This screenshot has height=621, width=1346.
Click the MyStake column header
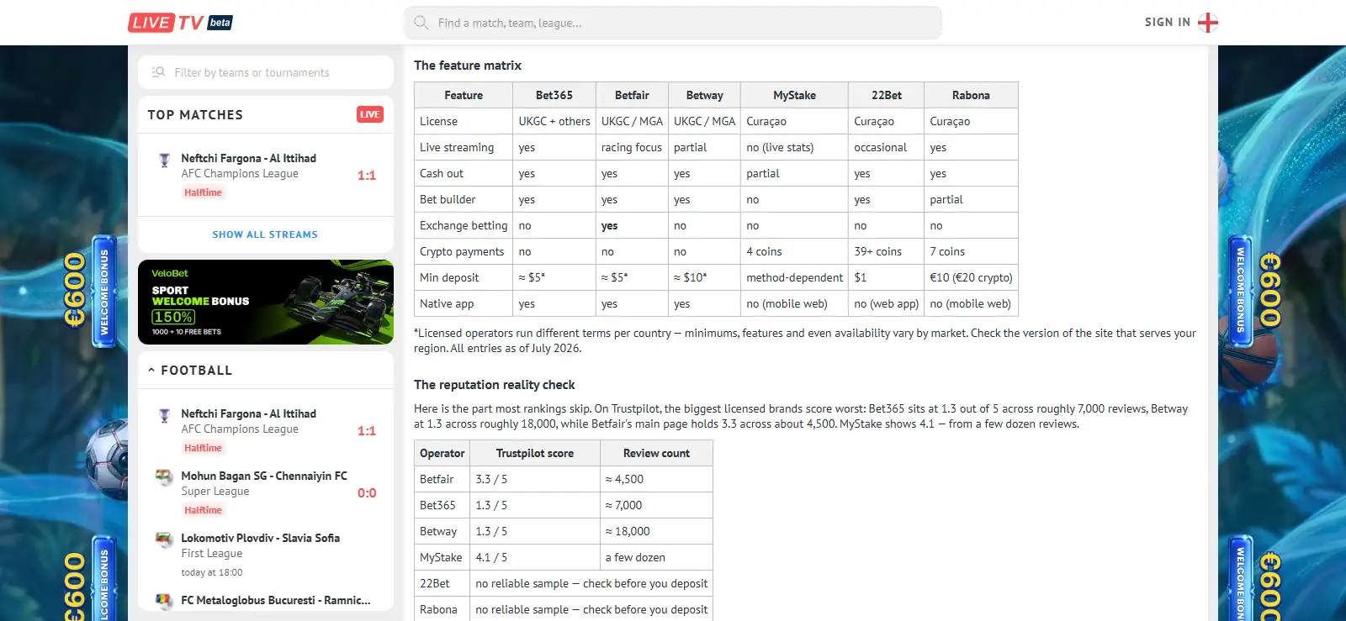[794, 95]
